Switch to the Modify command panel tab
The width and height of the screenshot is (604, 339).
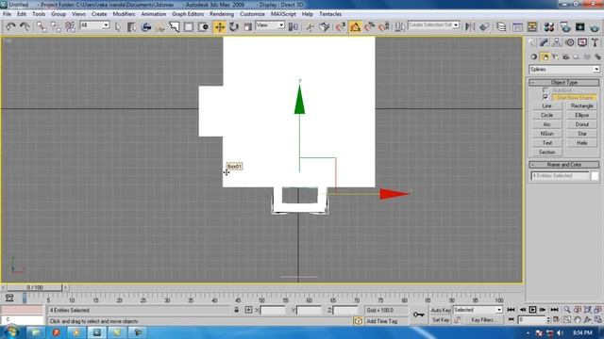544,42
